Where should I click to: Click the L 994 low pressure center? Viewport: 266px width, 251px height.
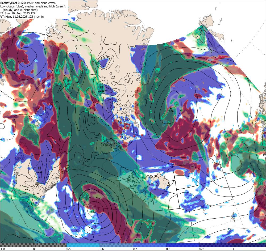(93, 210)
